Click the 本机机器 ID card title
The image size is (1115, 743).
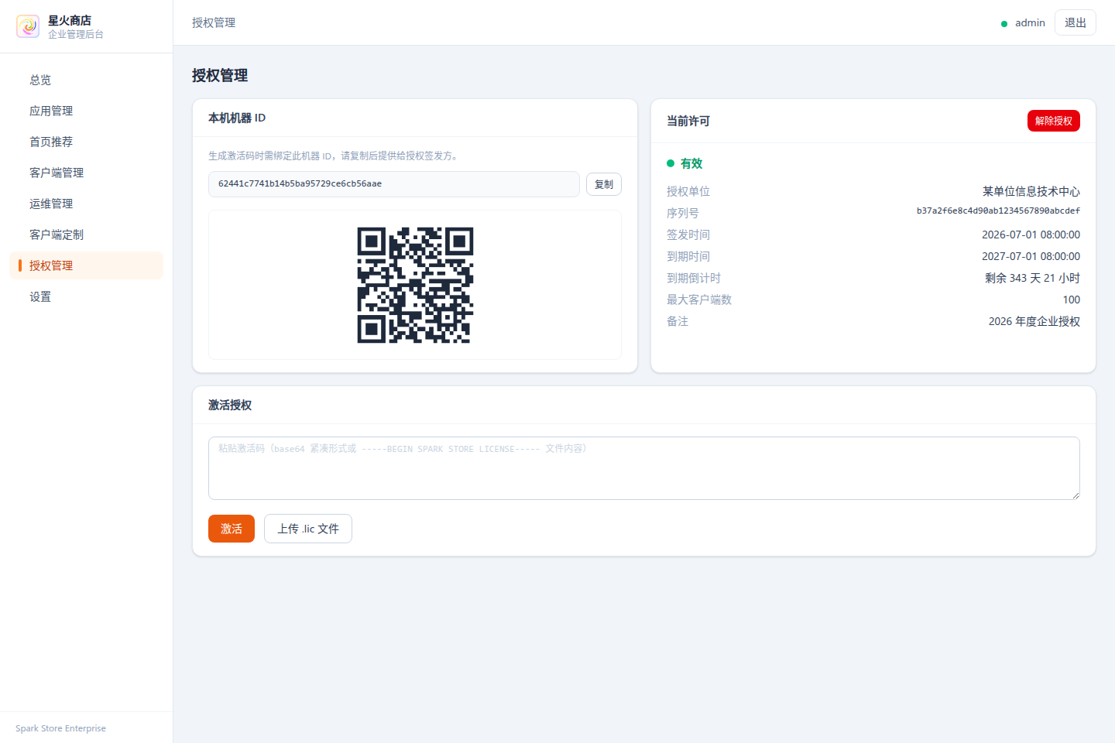click(237, 118)
